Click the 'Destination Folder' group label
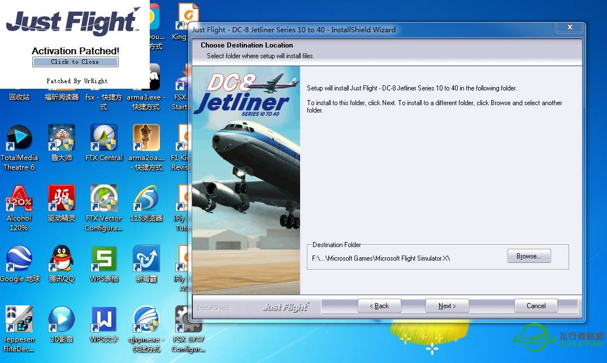Viewport: 607px width, 363px height. pos(336,245)
